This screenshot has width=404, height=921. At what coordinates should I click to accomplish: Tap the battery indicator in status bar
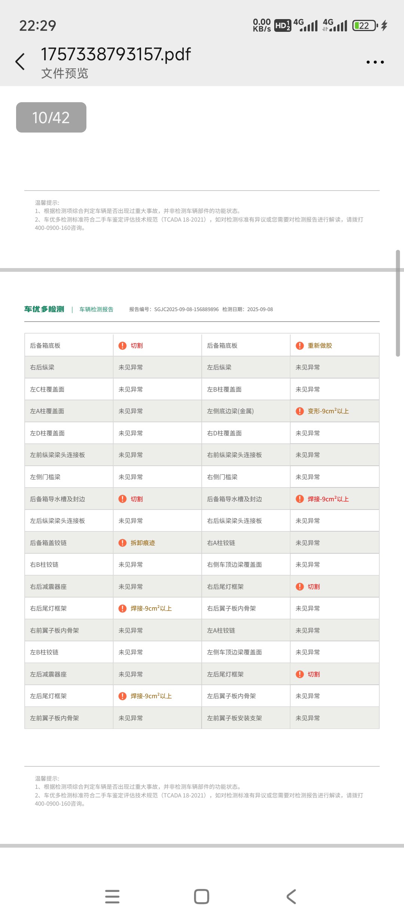[x=365, y=25]
